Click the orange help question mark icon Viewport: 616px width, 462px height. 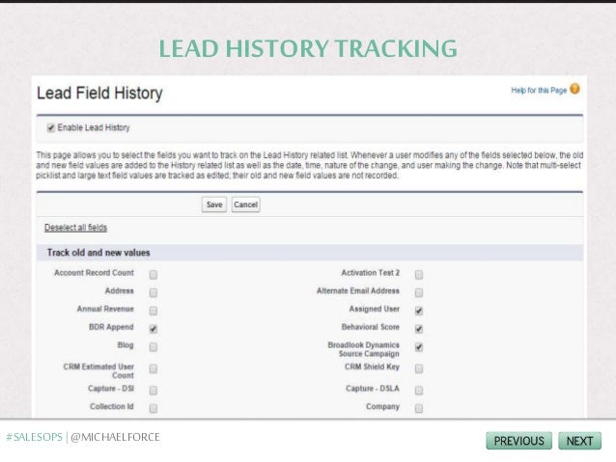574,89
